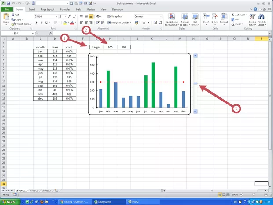Toggle Top Align alignment

(81, 16)
